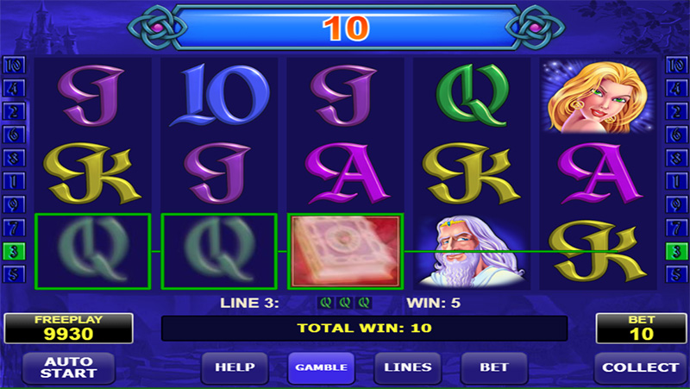The height and width of the screenshot is (389, 690).
Task: Click the Freeplay 9930 balance display
Action: (69, 329)
